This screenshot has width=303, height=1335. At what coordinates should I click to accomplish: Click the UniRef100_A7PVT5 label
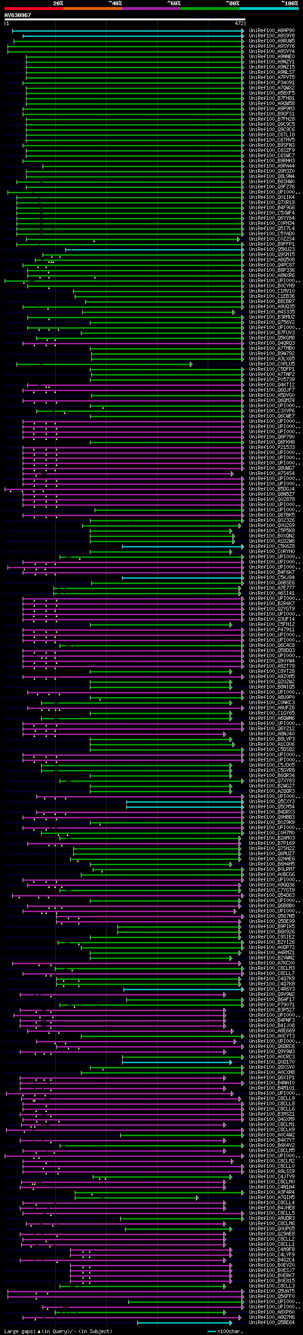pos(272,77)
